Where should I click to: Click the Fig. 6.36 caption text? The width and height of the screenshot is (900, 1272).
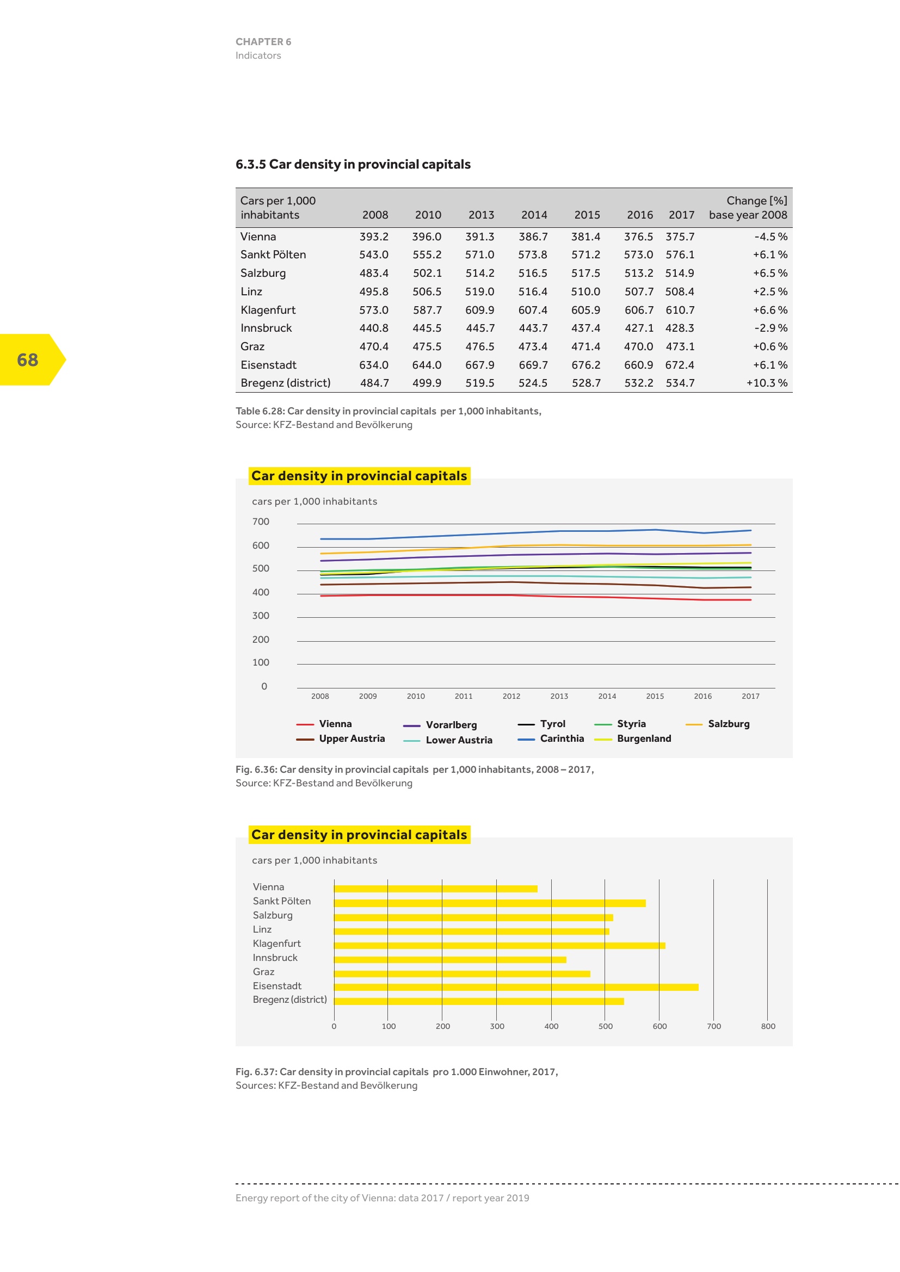414,769
